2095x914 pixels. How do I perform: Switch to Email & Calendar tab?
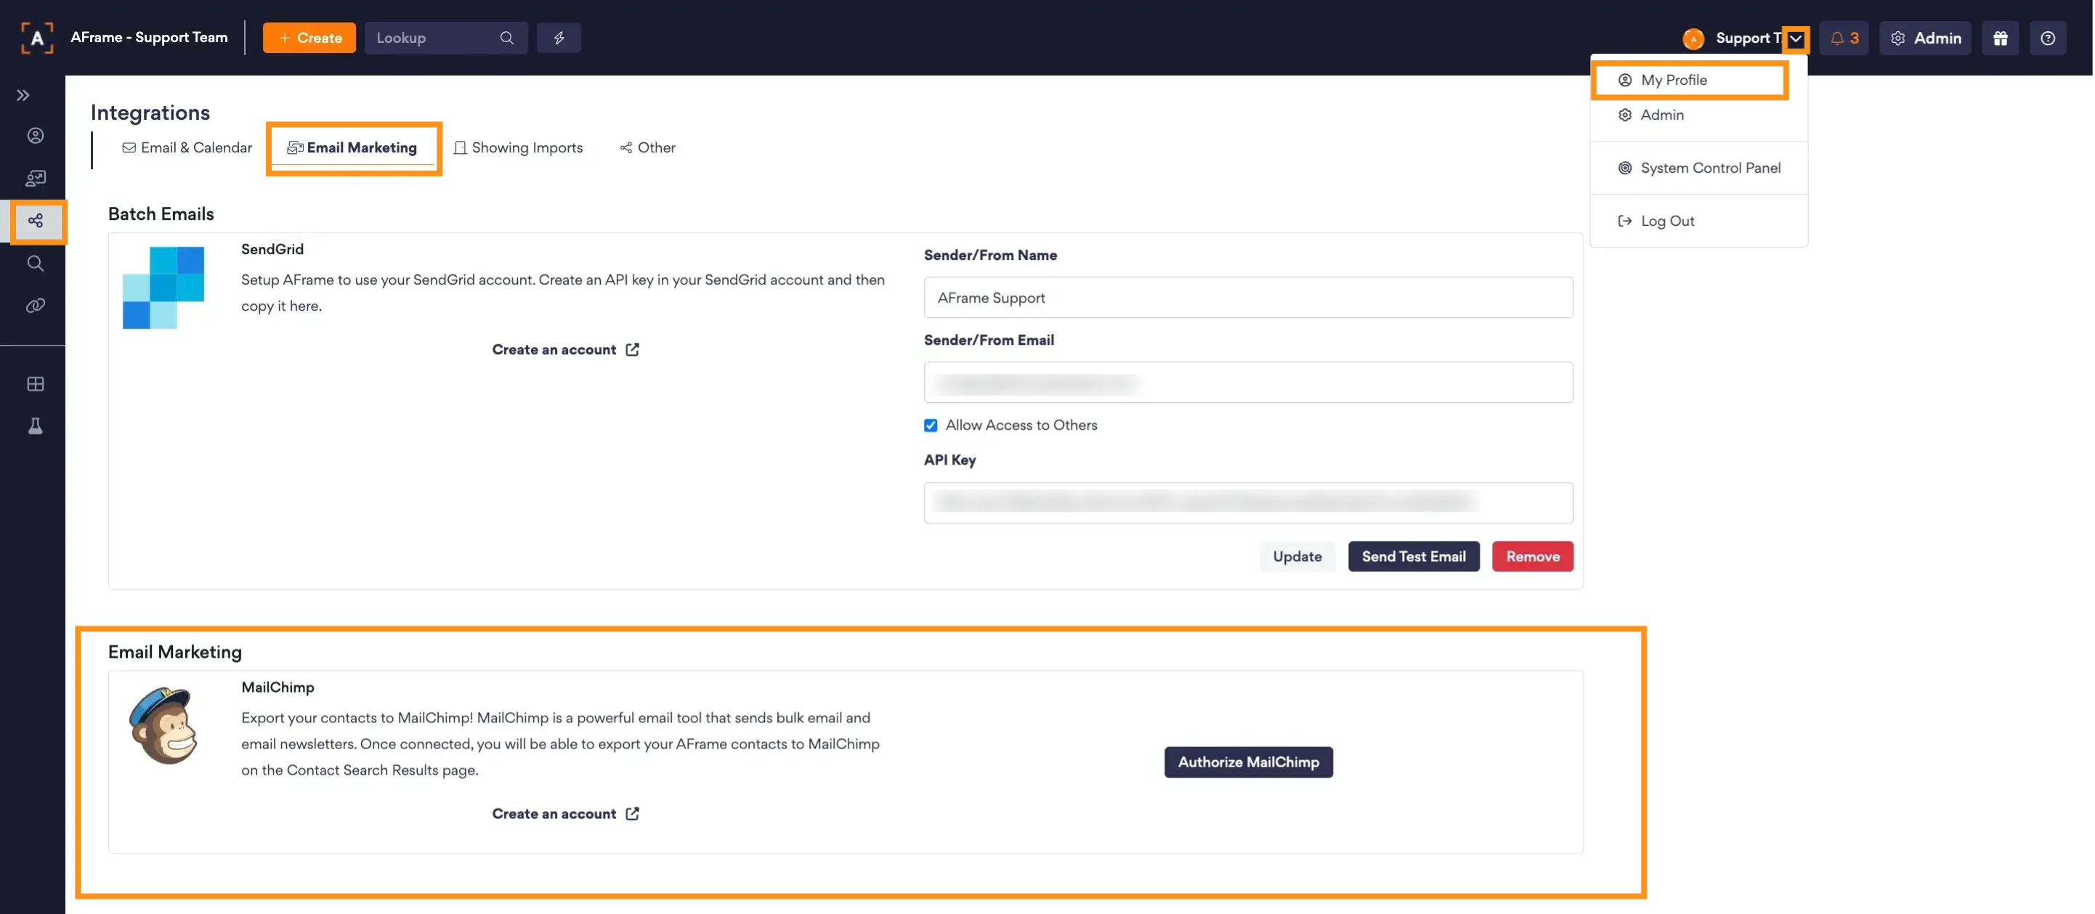point(187,147)
